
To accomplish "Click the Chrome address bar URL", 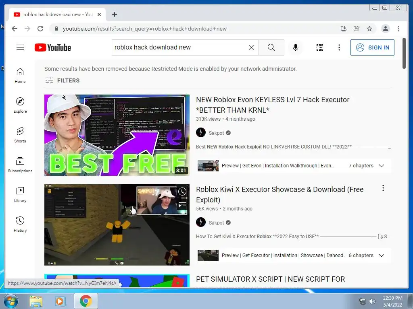I will 145,29.
